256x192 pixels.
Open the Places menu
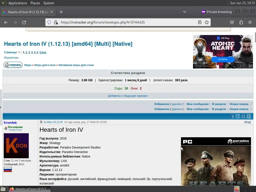coord(35,3)
